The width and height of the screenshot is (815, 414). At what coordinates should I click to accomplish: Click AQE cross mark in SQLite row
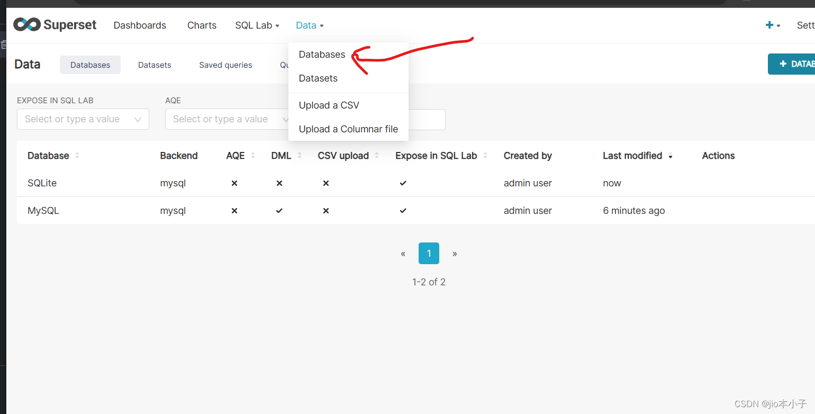tap(234, 183)
